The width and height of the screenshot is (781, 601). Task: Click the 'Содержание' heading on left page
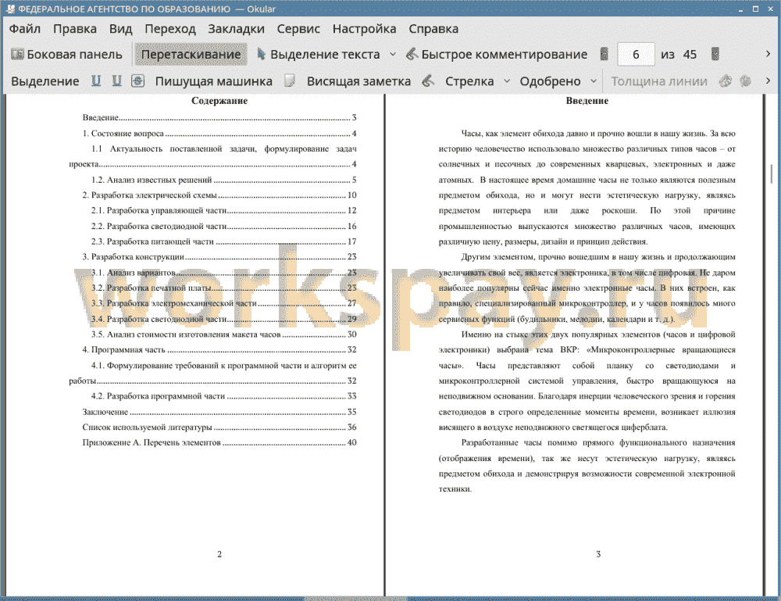click(x=219, y=101)
